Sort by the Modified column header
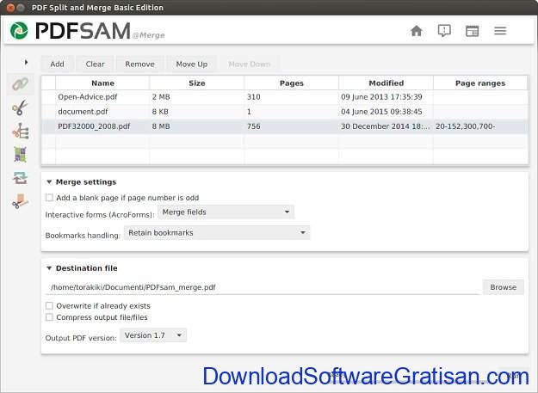Viewport: 538px width, 393px height. coord(386,83)
